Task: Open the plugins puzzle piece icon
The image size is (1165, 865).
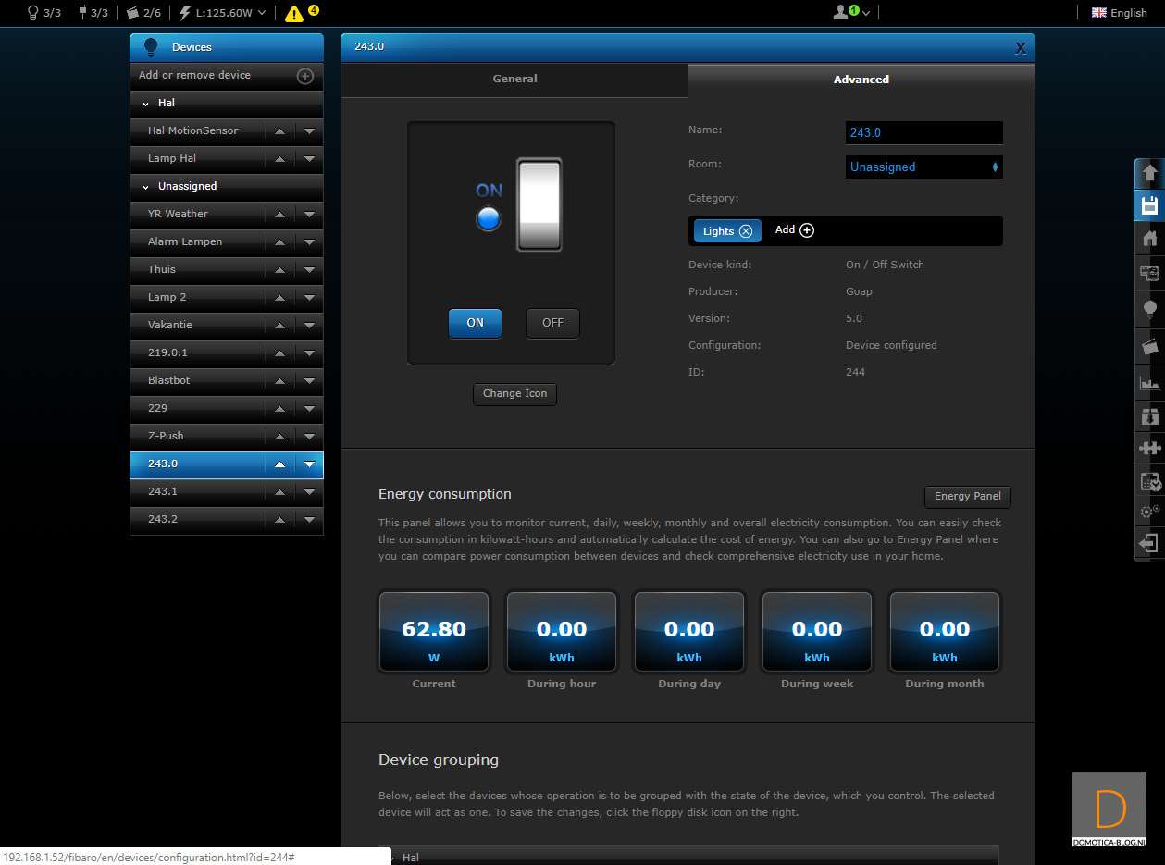Action: tap(1149, 449)
